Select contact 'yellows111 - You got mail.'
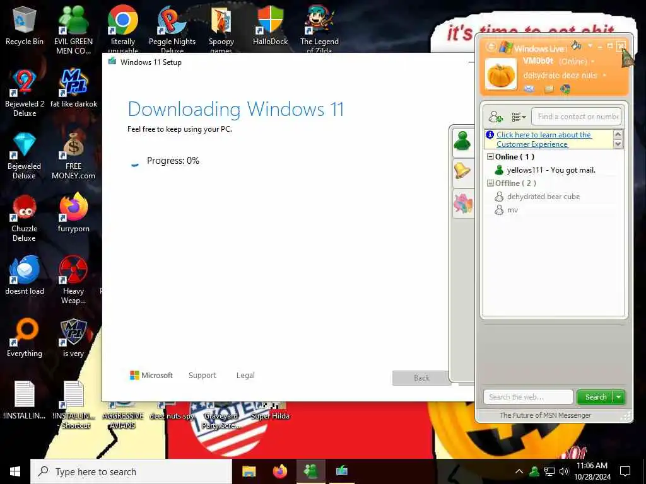The image size is (646, 484). [x=551, y=170]
